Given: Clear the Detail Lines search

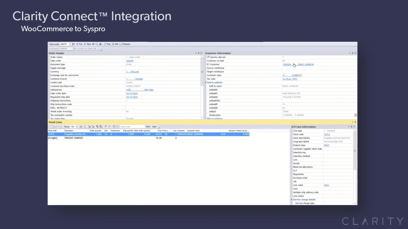Looking at the screenshot, I should pos(148,127).
